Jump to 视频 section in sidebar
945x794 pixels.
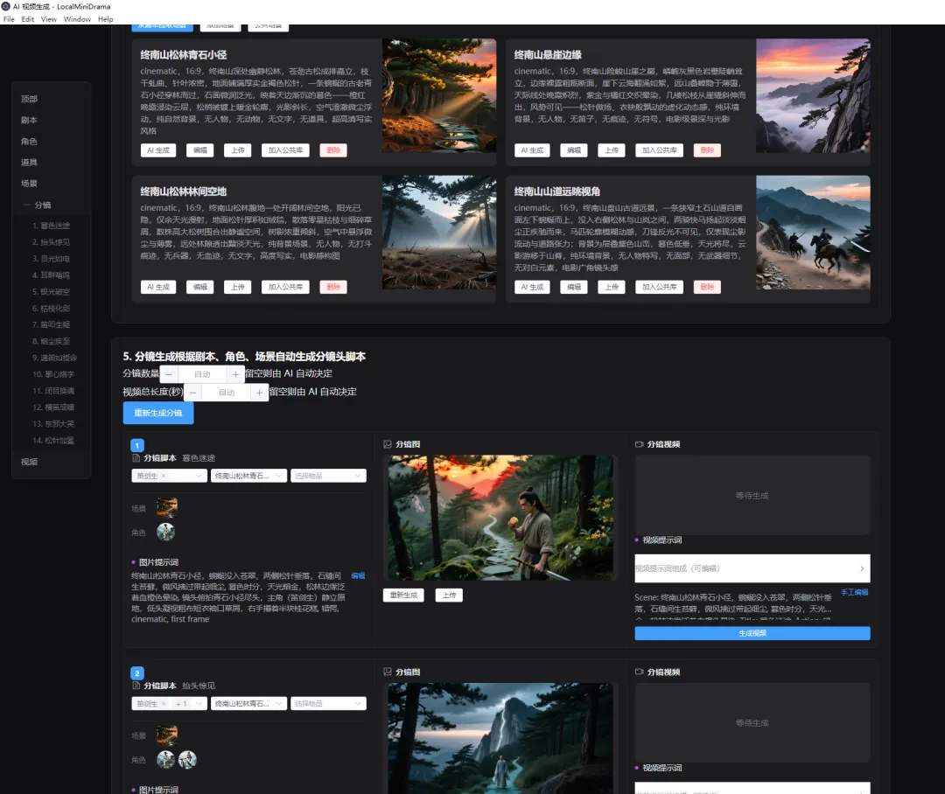point(29,462)
